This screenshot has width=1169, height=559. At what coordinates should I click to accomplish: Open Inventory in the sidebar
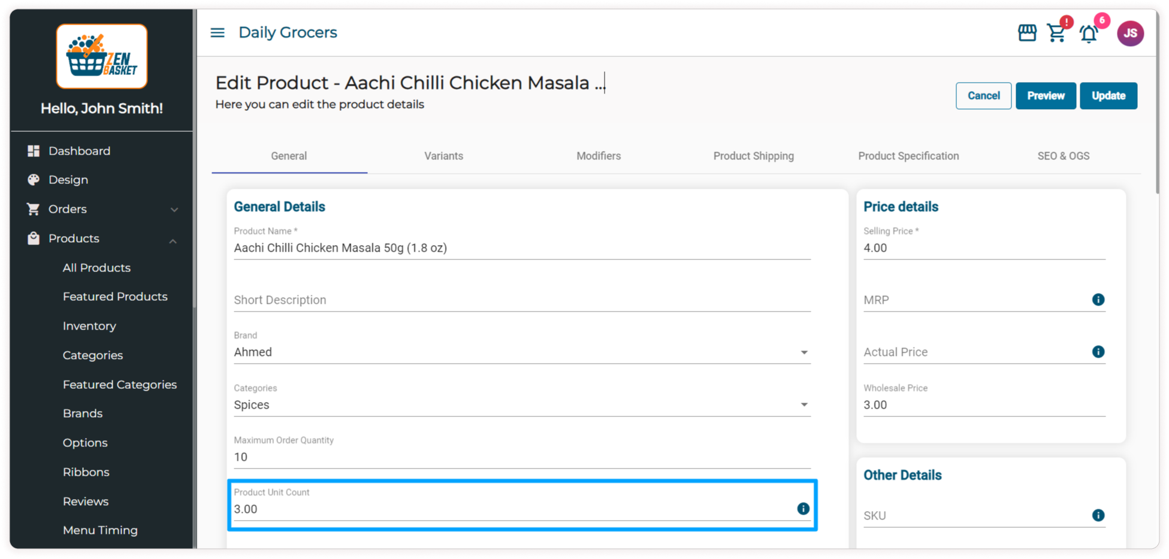click(x=89, y=326)
